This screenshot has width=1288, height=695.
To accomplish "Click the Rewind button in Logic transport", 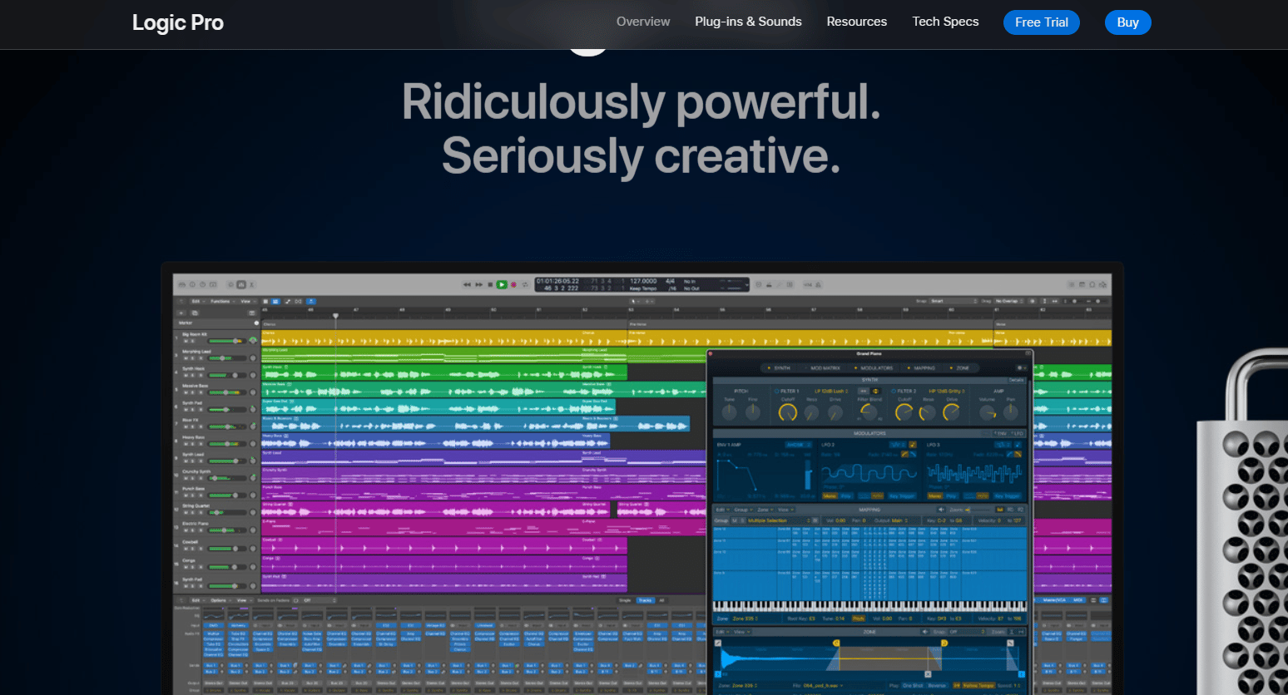I will 467,284.
